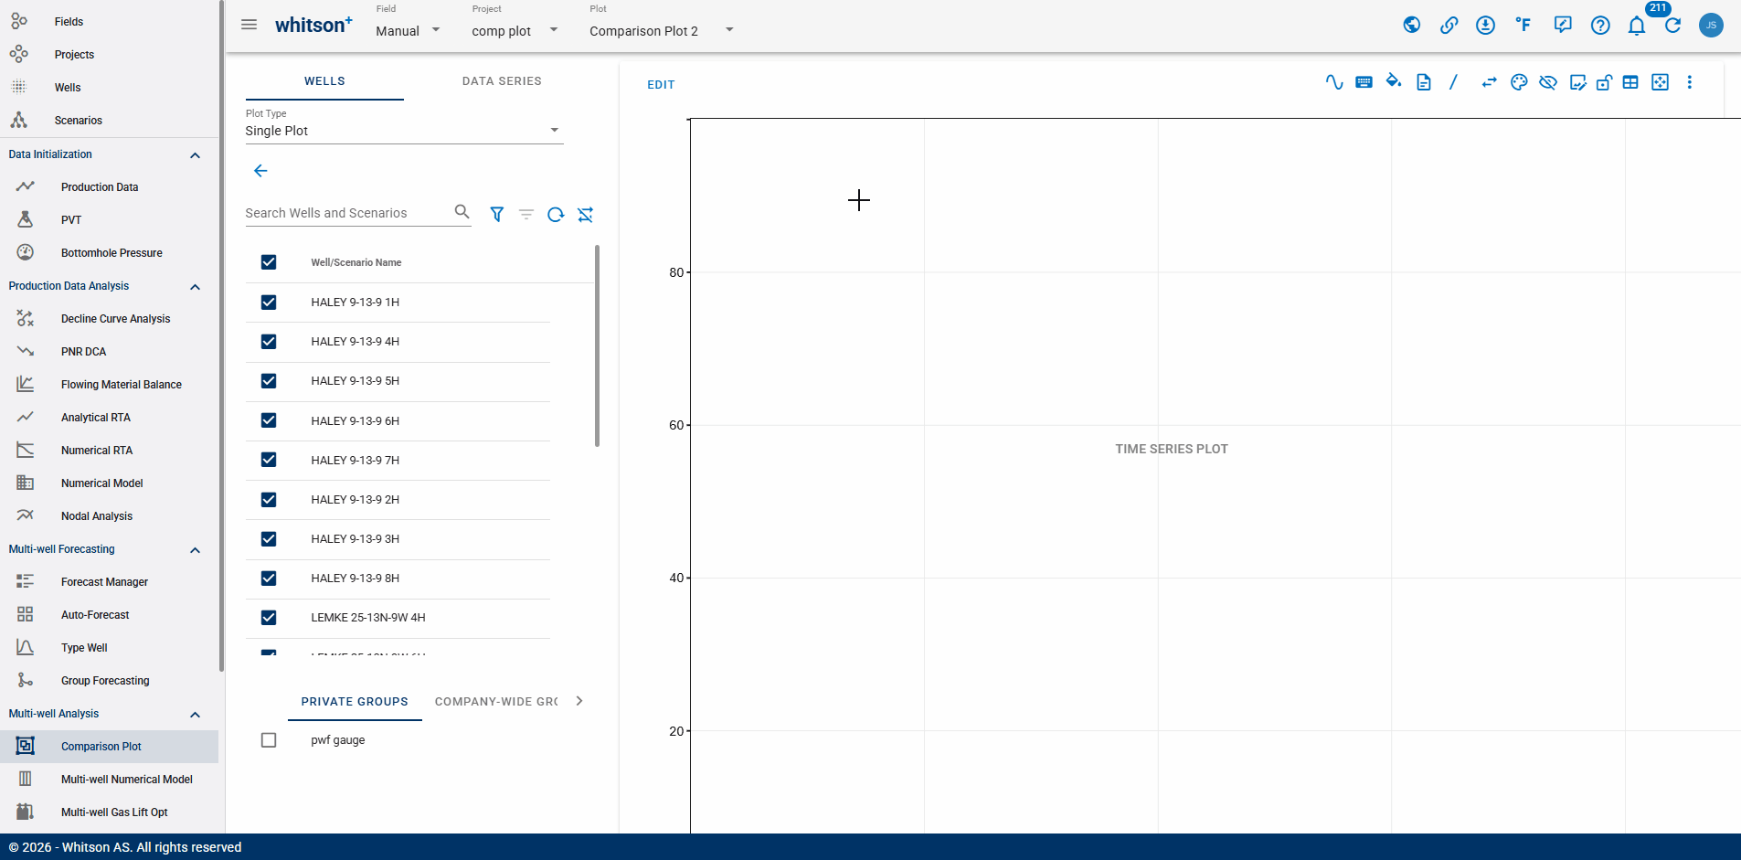Screen dimensions: 1741x860
Task: Click the EDIT button above the plot
Action: coord(661,85)
